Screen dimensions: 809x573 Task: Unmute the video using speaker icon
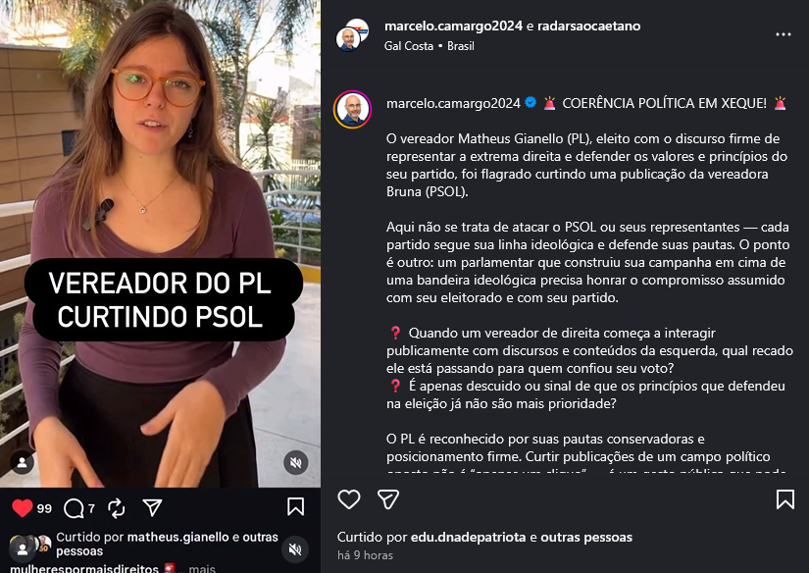click(295, 462)
